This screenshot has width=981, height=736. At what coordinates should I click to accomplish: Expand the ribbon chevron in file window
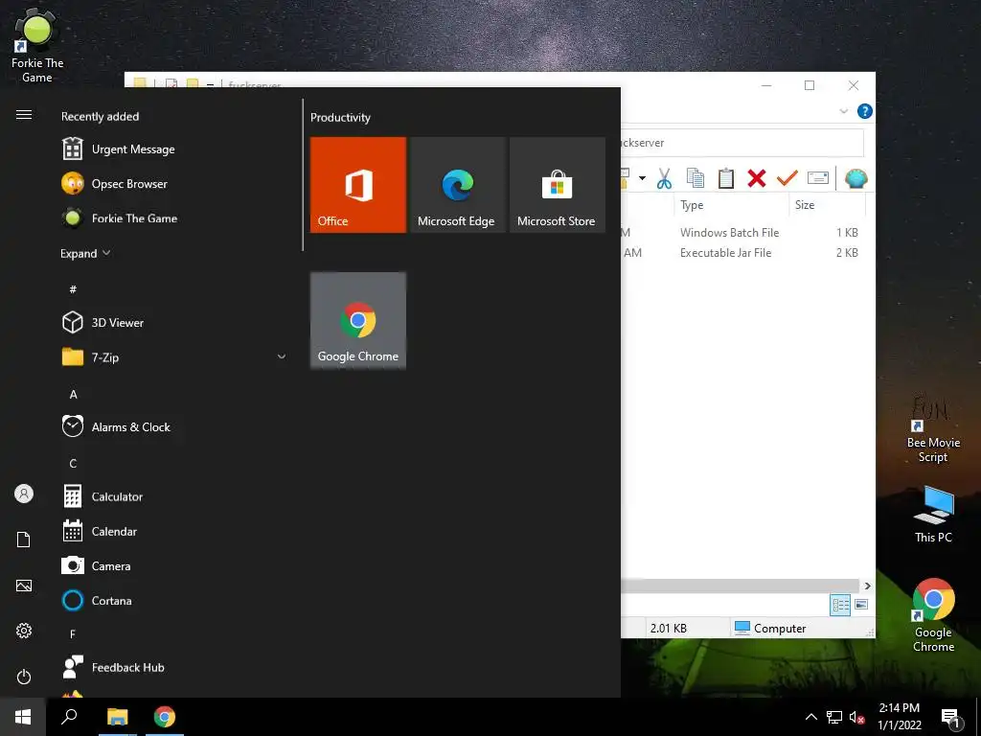(x=843, y=111)
